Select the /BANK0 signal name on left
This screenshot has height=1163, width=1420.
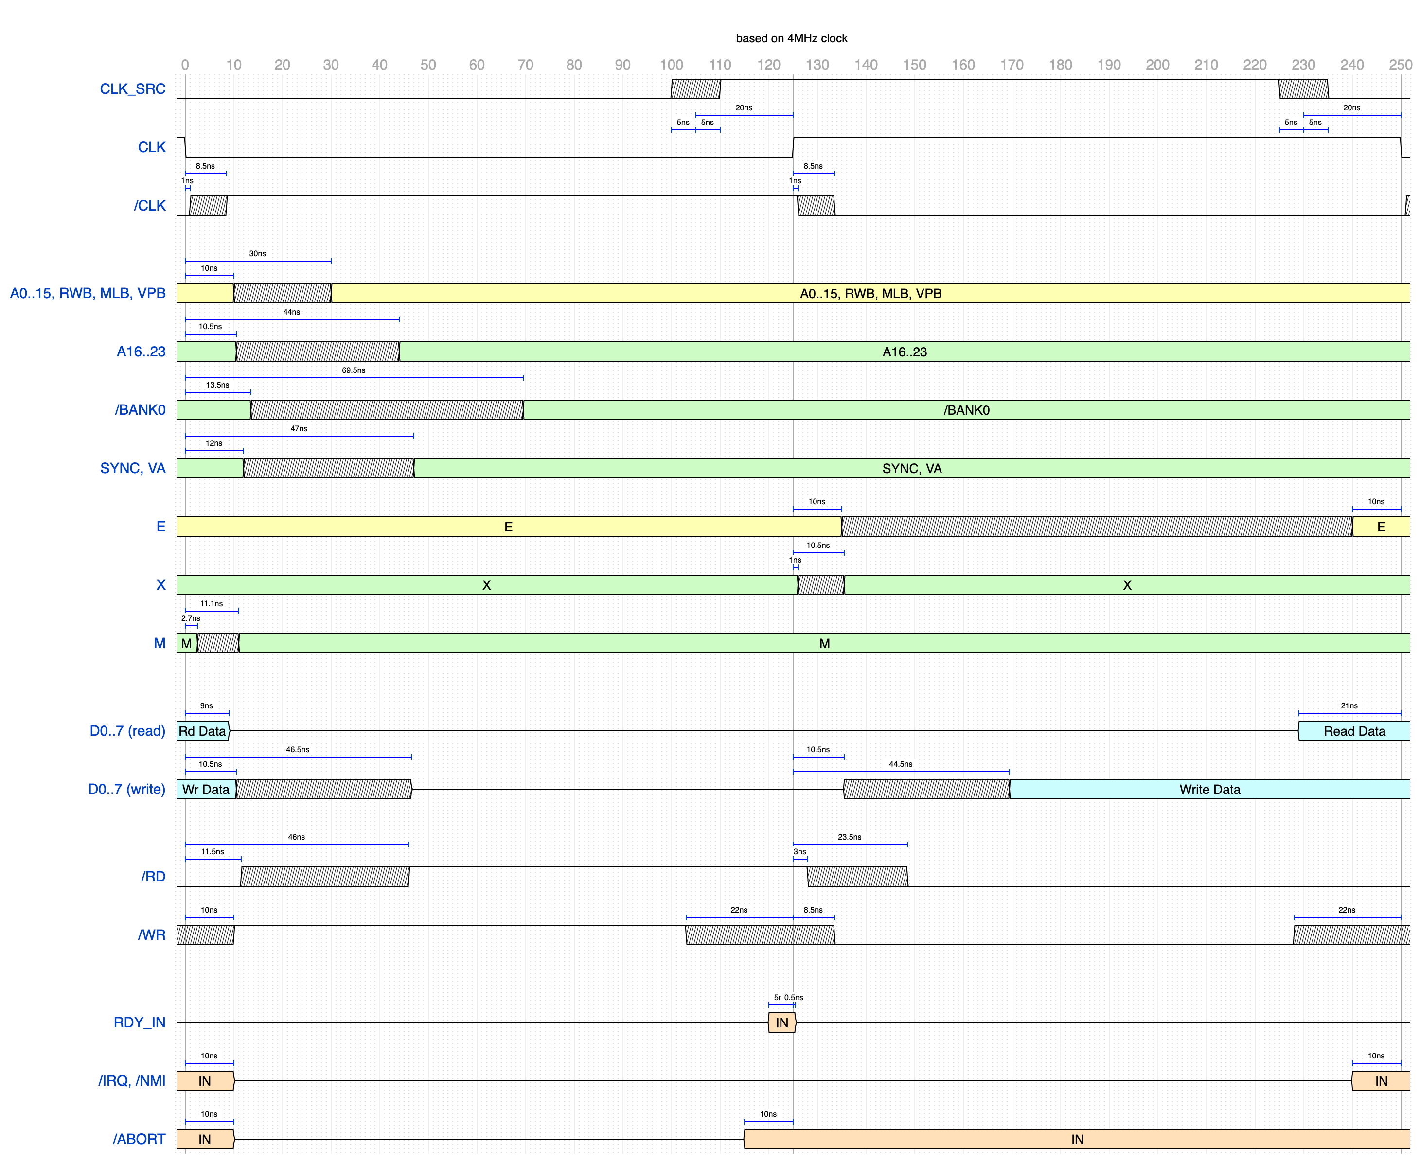pyautogui.click(x=140, y=410)
